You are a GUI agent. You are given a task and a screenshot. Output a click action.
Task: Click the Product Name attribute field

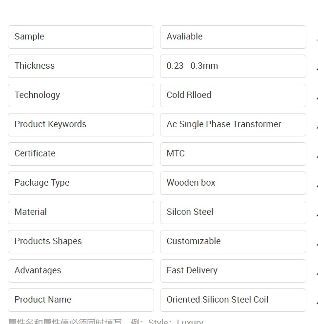click(x=81, y=300)
